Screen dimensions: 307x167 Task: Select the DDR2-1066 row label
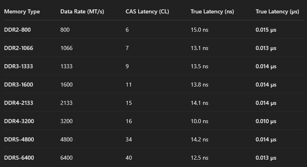19,48
